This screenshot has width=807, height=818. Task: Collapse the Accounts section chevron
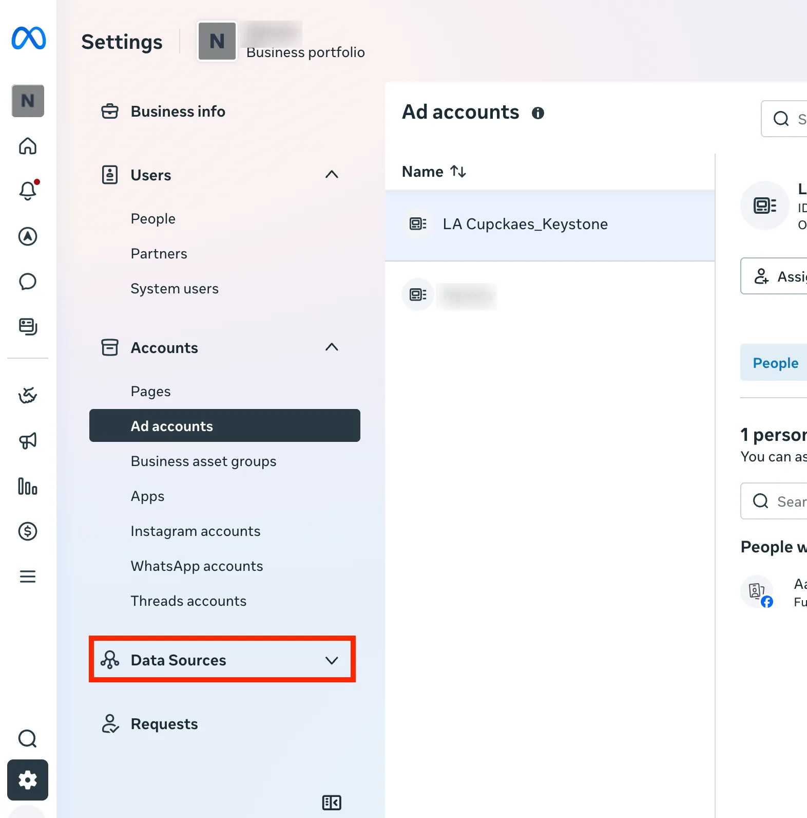(332, 347)
